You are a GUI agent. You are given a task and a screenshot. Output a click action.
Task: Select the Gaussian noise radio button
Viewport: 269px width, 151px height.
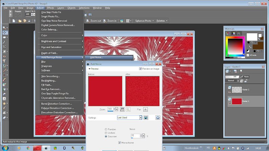tap(106, 136)
